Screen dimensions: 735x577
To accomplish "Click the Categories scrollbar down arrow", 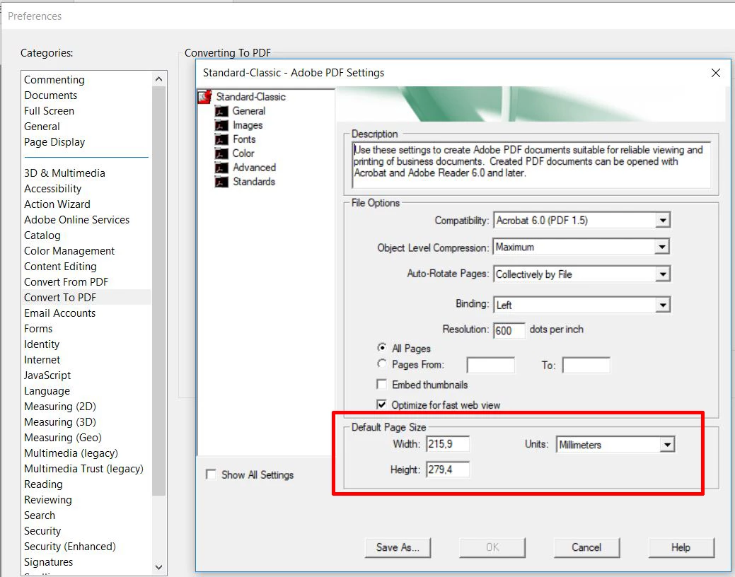I will [159, 567].
